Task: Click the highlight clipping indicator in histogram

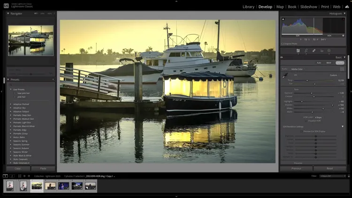Action: coord(343,19)
